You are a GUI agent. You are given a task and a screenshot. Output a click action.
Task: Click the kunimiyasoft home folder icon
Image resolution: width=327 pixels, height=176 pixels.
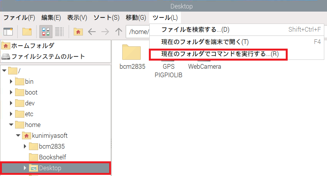tap(27, 136)
